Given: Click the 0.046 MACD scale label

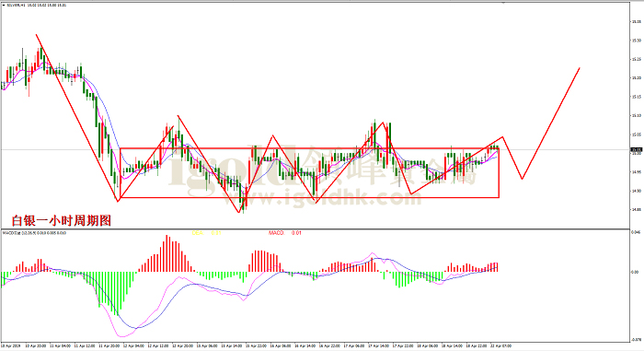Looking at the screenshot, I should point(636,232).
